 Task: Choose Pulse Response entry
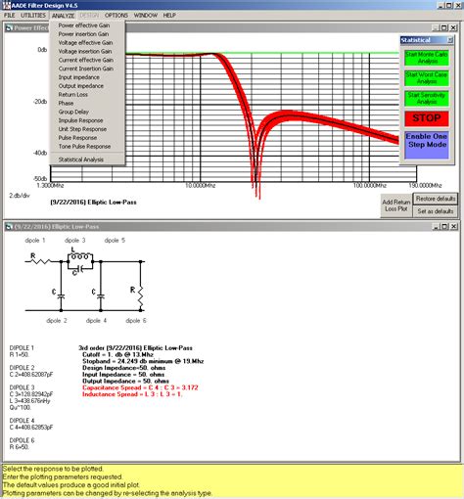click(77, 138)
